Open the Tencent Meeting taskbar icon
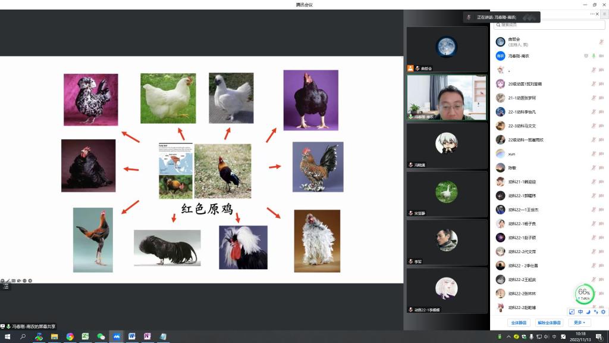 coord(117,336)
